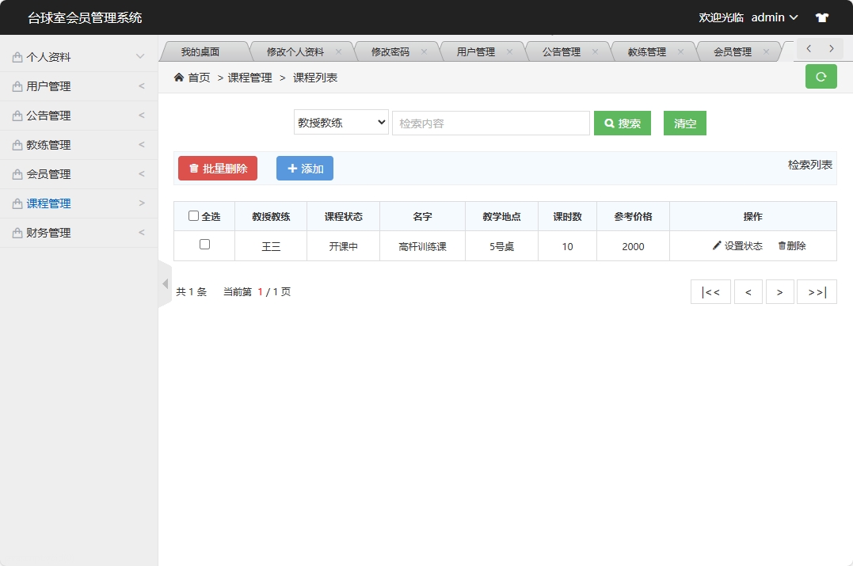
Task: Click the gift icon in the top bar
Action: coord(821,17)
